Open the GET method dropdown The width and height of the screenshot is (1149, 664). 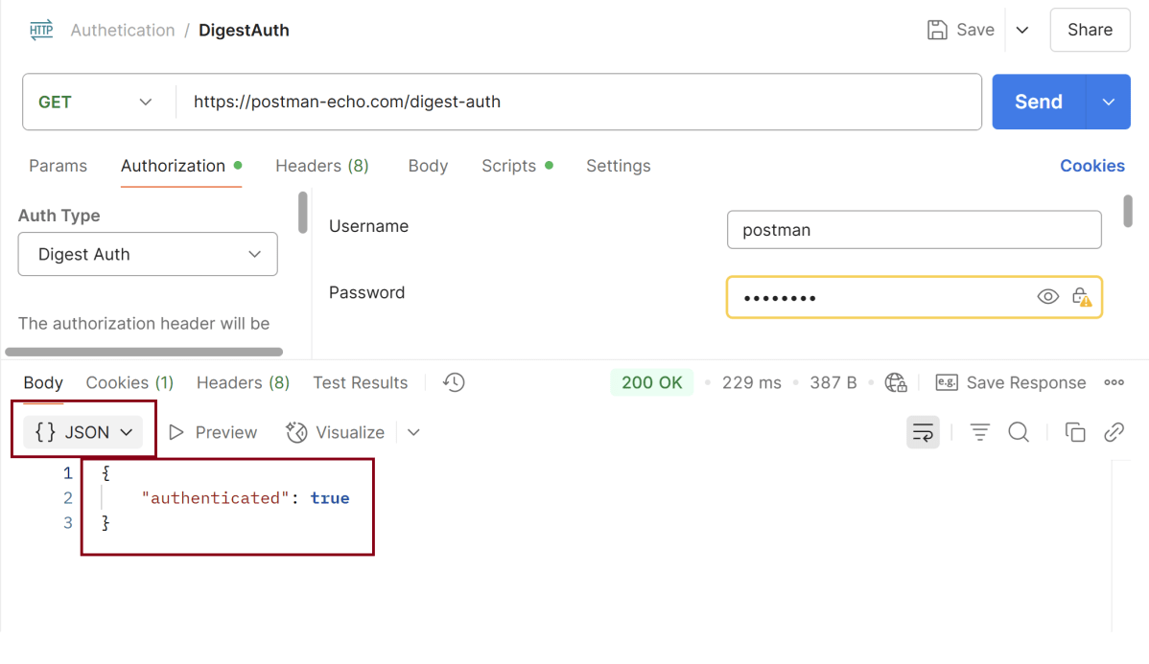pos(95,102)
